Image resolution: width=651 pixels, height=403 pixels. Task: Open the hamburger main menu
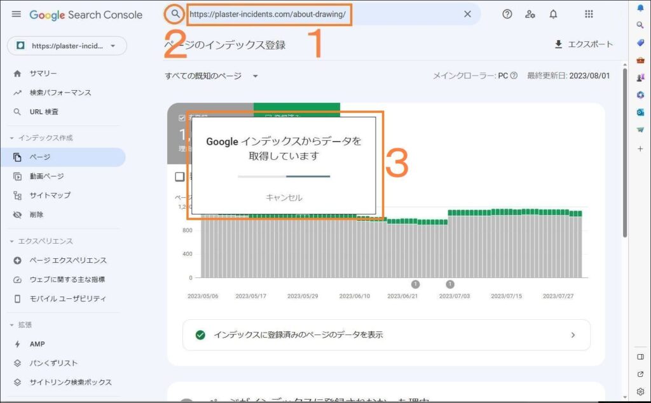pyautogui.click(x=16, y=14)
